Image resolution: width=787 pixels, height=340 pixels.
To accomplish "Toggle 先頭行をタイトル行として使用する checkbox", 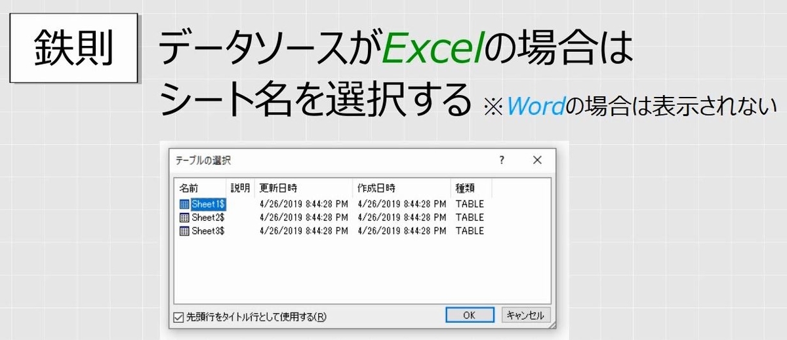I will point(178,317).
